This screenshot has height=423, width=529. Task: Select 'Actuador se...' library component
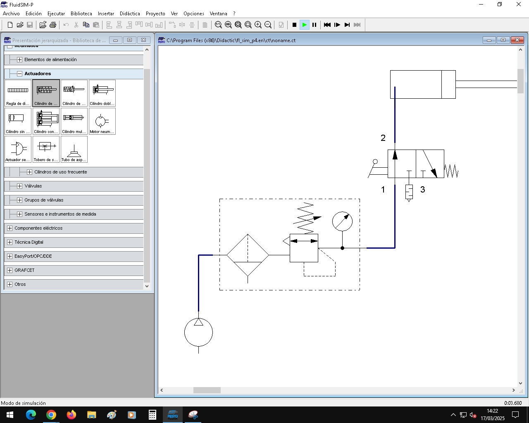point(18,149)
